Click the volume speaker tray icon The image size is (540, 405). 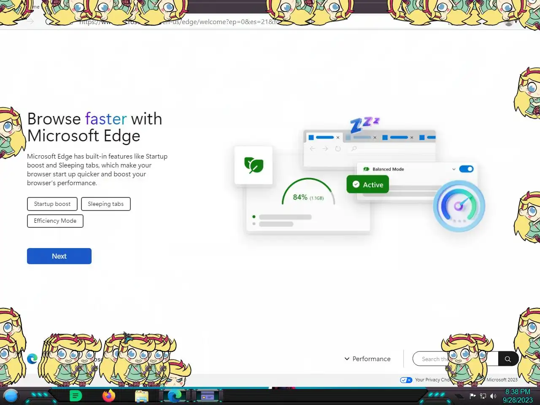coord(493,396)
